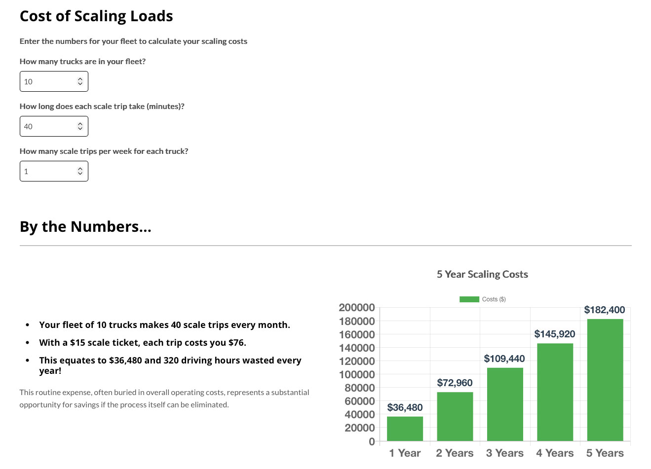Toggle the Costs ($) legend label
This screenshot has width=651, height=469.
point(494,299)
